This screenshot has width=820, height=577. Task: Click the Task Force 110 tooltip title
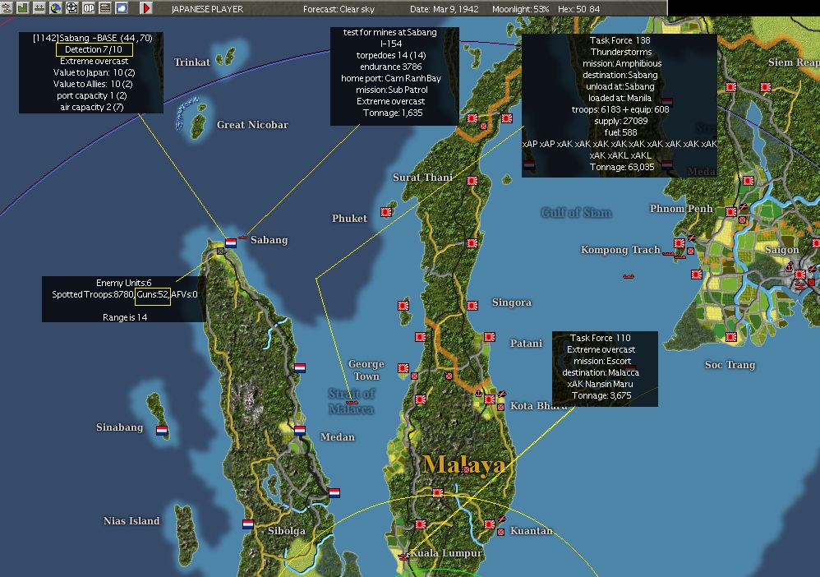(x=601, y=338)
